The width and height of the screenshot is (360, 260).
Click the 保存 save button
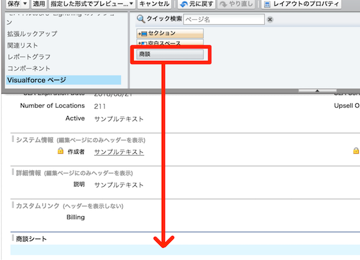point(13,3)
